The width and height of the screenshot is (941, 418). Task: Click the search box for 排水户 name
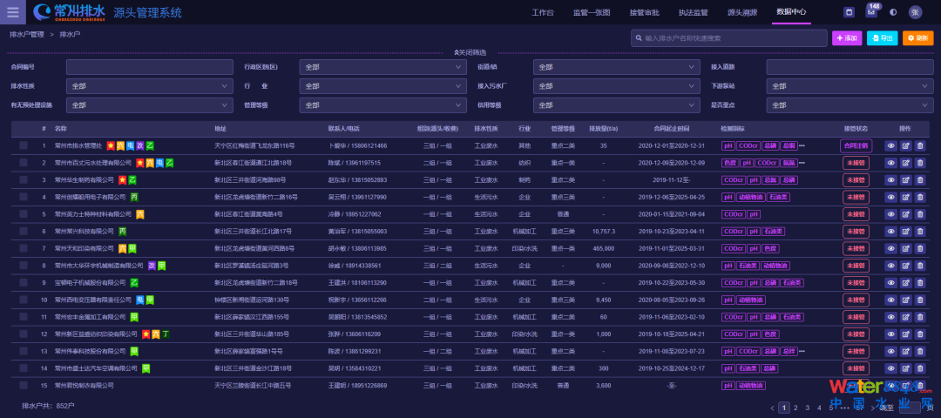(x=728, y=38)
